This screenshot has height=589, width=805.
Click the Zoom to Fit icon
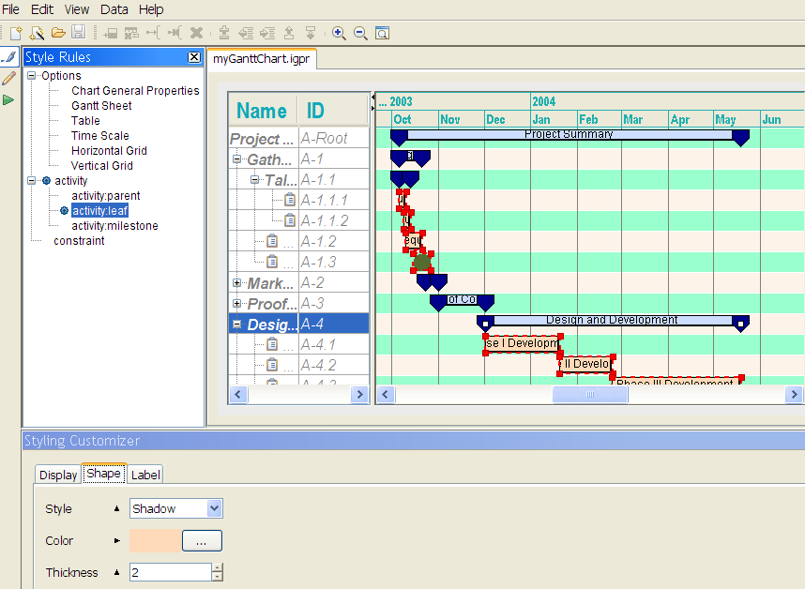click(382, 33)
